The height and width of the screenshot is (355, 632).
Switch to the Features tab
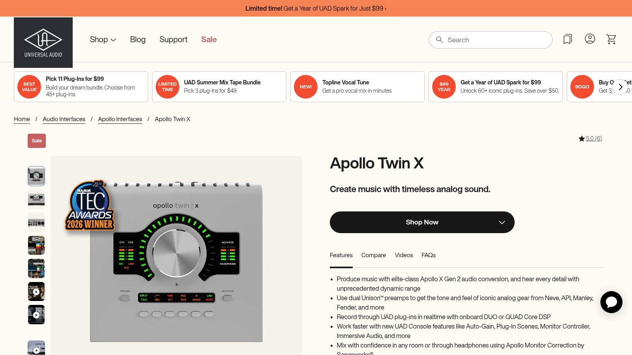tap(341, 255)
